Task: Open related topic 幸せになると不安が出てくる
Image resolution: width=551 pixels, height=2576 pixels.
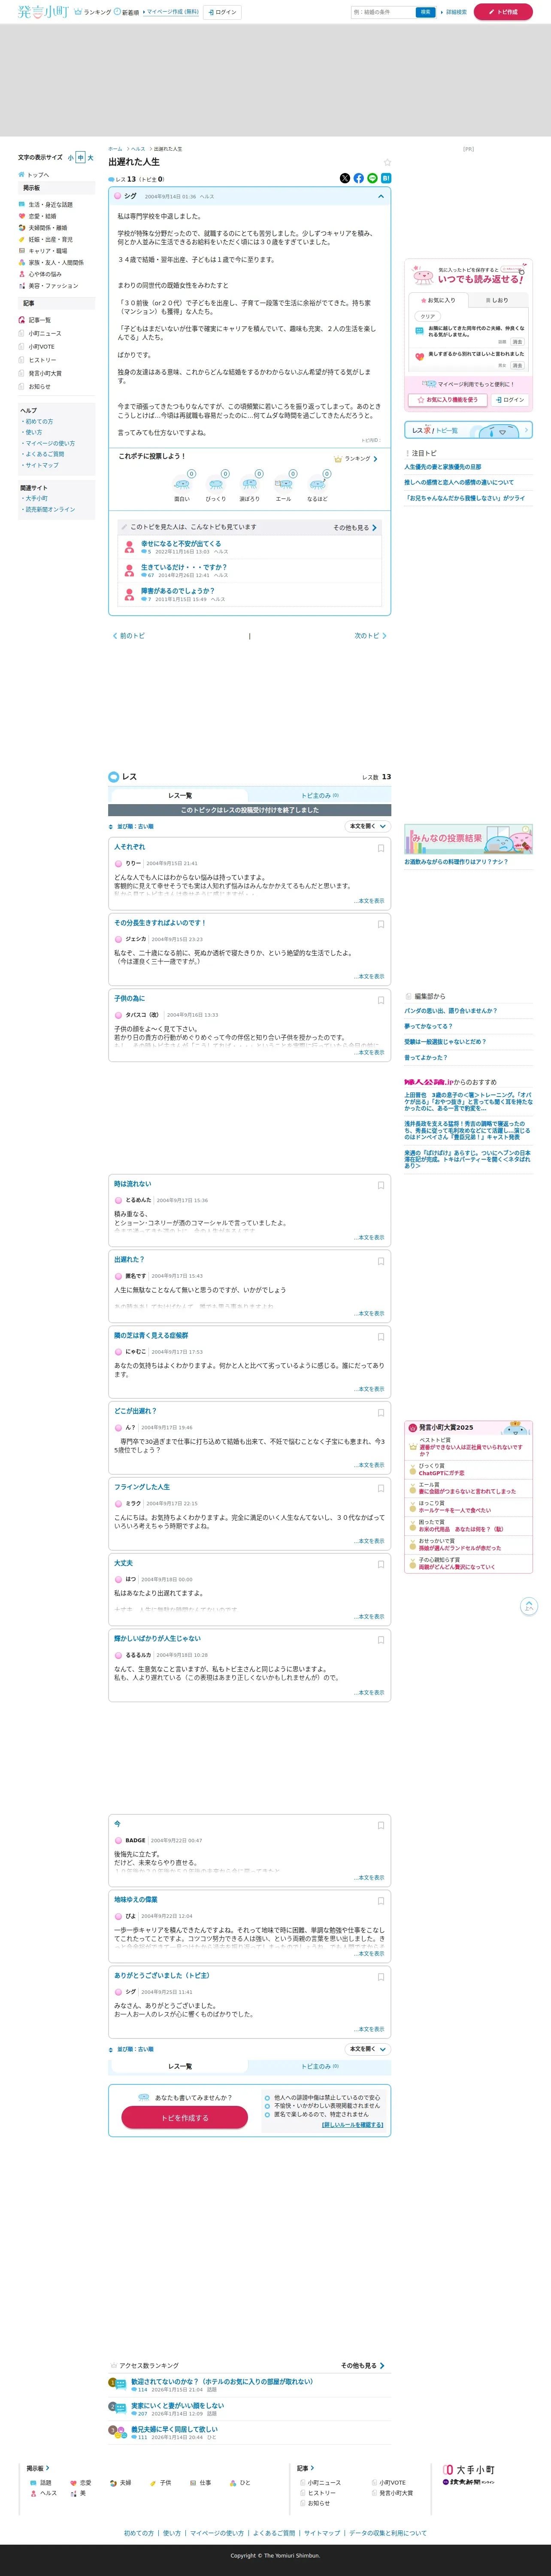Action: 181,544
